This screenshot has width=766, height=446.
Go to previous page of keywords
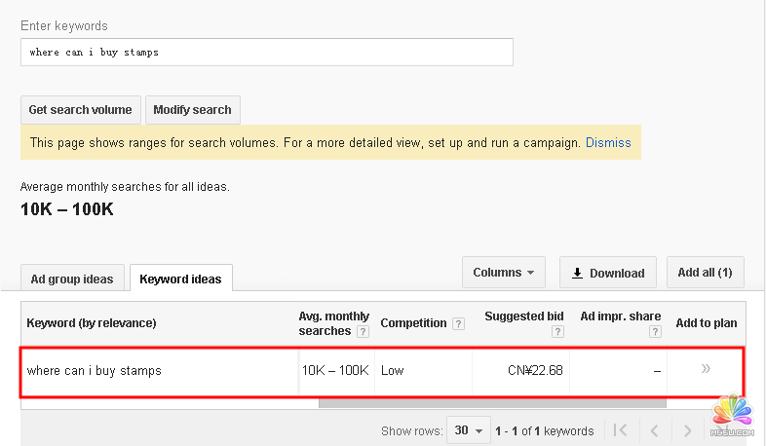(654, 430)
